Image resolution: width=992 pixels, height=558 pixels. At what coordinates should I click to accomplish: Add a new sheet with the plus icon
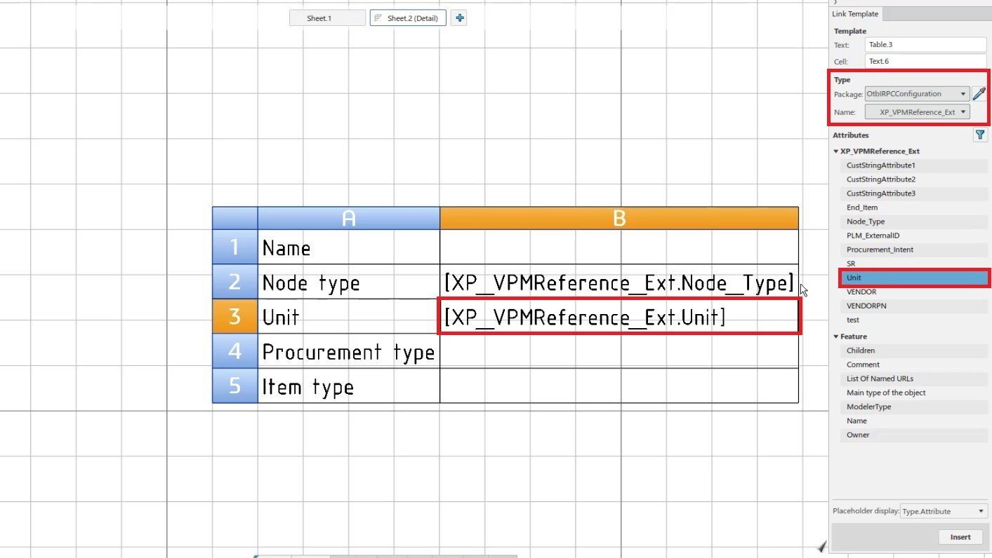click(459, 18)
